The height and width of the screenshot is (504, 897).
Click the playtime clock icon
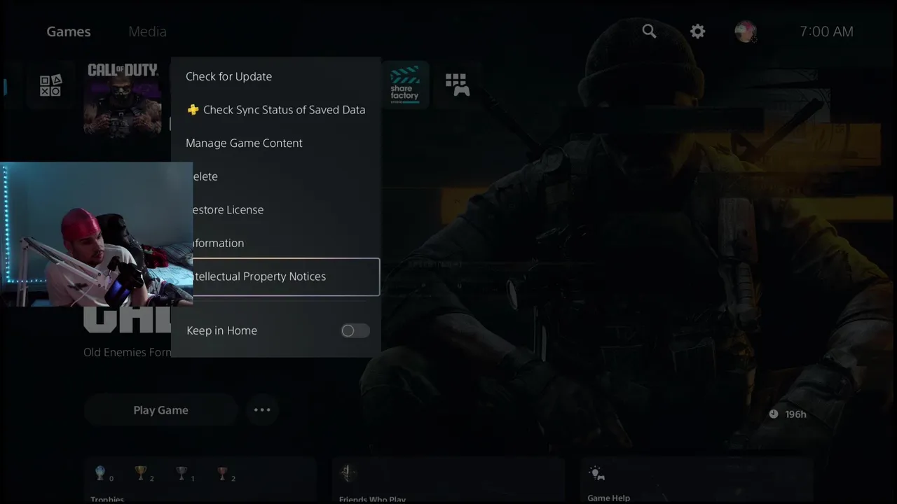[774, 414]
